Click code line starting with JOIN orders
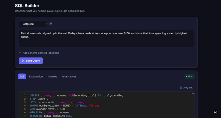 click(x=59, y=102)
